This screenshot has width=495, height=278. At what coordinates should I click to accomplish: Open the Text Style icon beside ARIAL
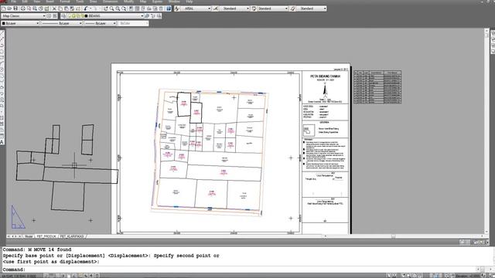pos(177,8)
